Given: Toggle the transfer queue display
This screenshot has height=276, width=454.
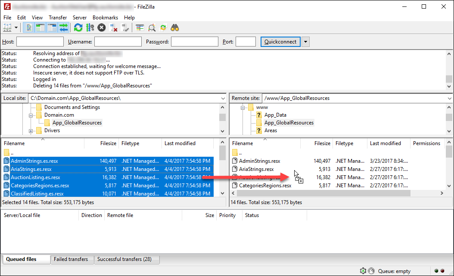Looking at the screenshot, I should coord(63,28).
